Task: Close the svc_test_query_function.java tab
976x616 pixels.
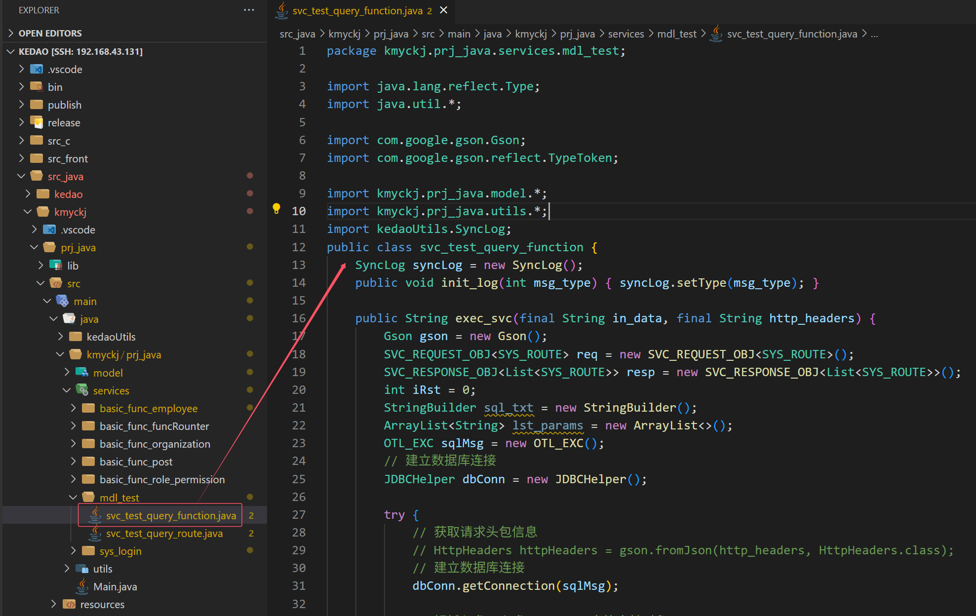Action: click(x=444, y=10)
